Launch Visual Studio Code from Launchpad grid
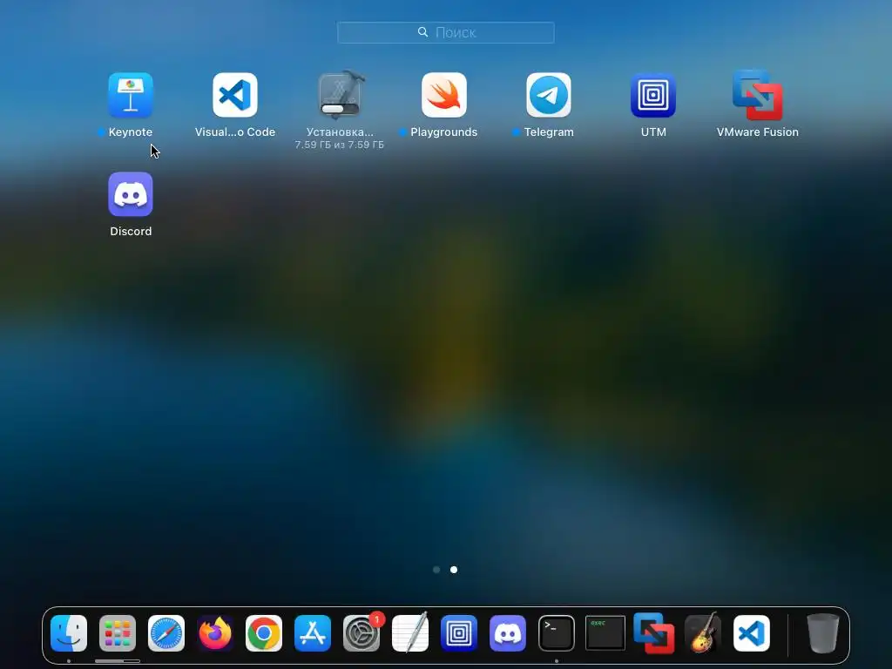Image resolution: width=892 pixels, height=669 pixels. tap(235, 95)
